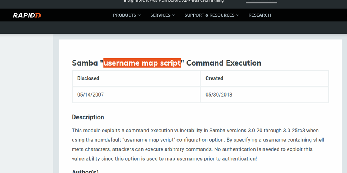The width and height of the screenshot is (347, 173).
Task: Open the Products menu
Action: pyautogui.click(x=125, y=15)
